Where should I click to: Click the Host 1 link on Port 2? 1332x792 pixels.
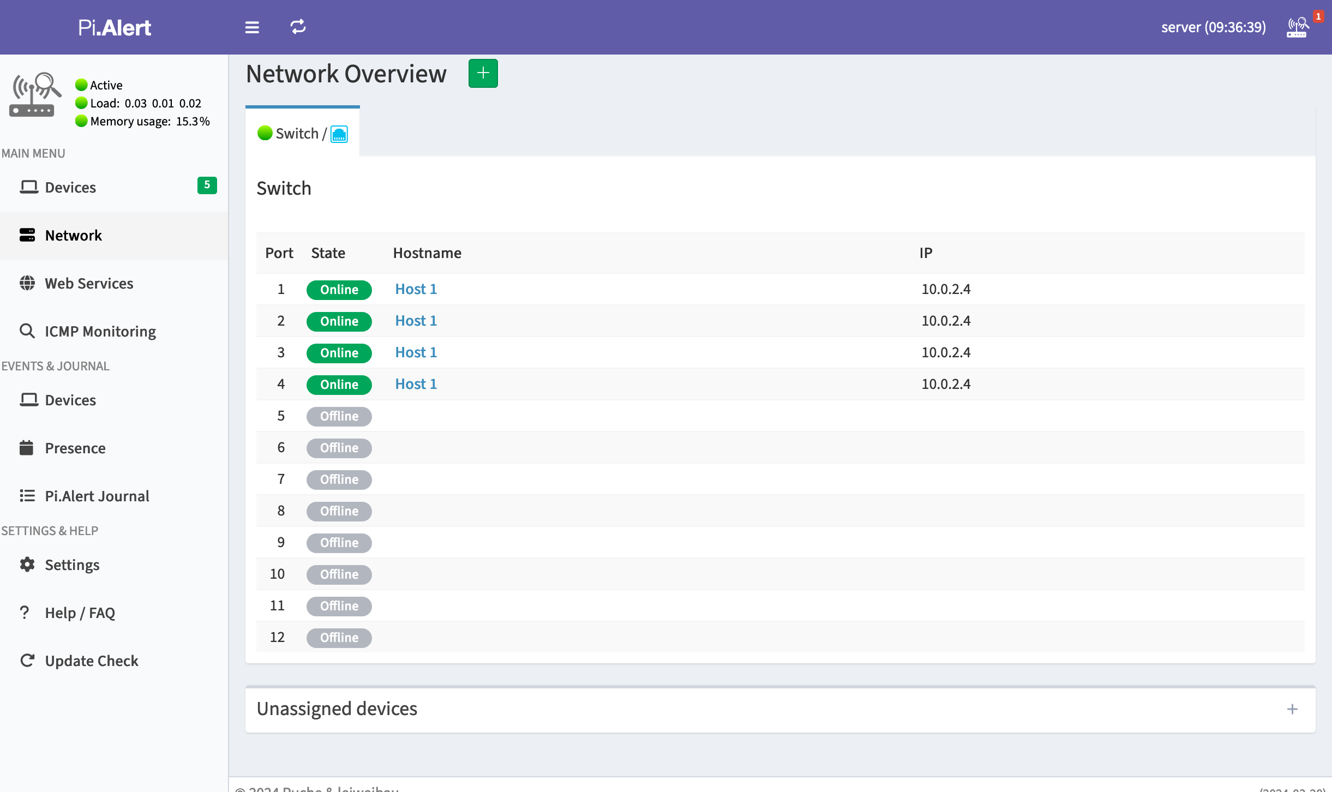(416, 321)
